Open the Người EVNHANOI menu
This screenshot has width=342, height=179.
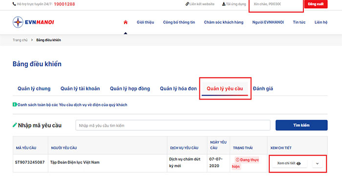pyautogui.click(x=268, y=22)
